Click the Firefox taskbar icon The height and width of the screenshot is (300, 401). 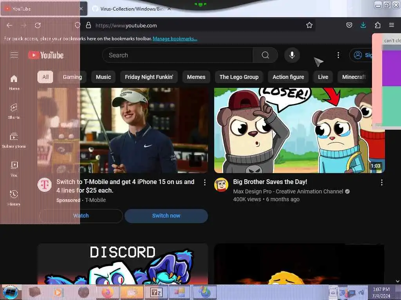point(107,292)
